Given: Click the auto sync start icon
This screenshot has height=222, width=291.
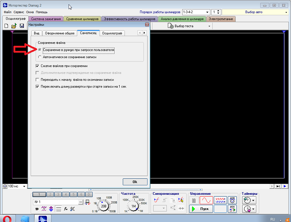Looking at the screenshot, I should pos(232,209).
